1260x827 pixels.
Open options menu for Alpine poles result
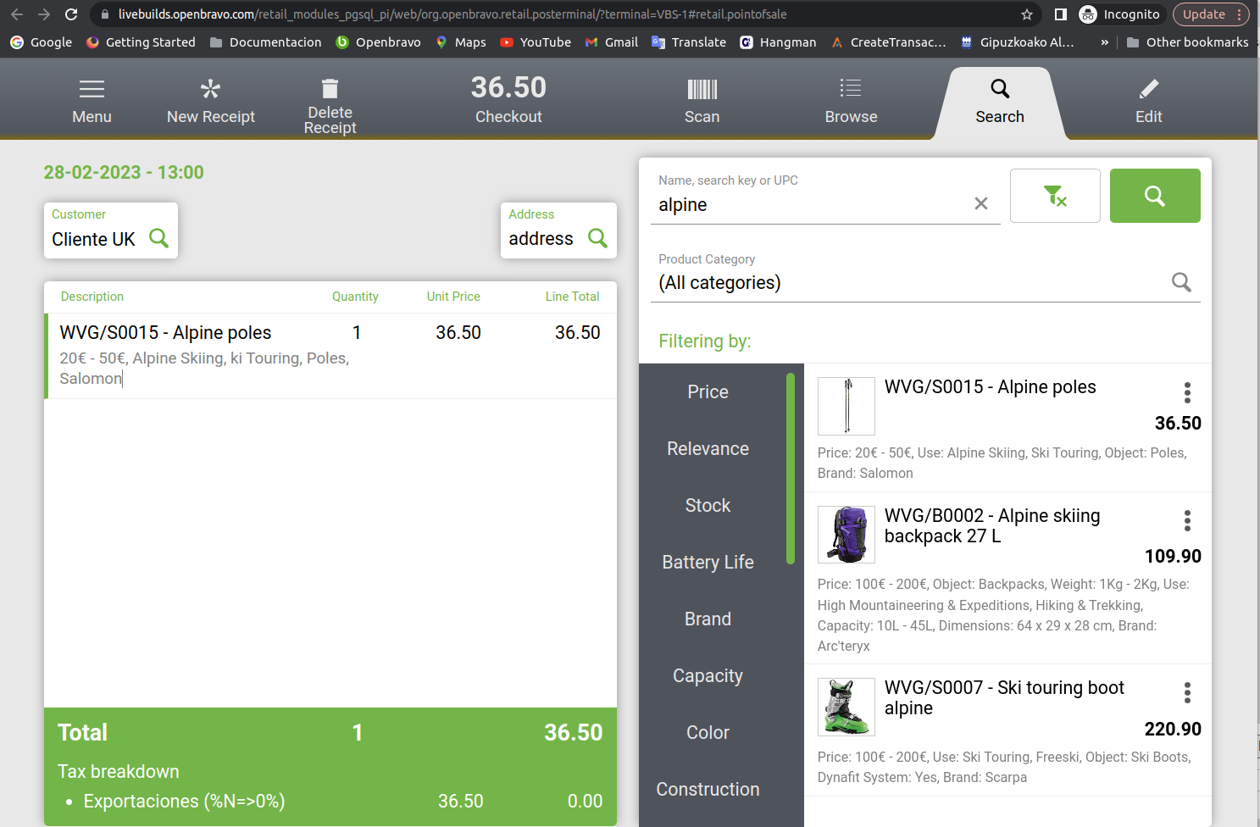tap(1187, 392)
